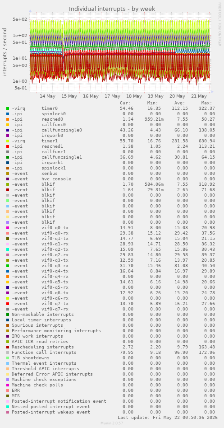This screenshot has width=224, height=428.
Task: Click the gray Function call interrupts swatch
Action: click(8, 353)
